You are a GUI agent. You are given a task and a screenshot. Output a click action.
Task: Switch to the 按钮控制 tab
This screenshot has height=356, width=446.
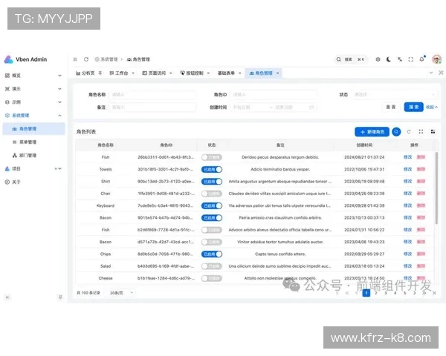point(192,73)
